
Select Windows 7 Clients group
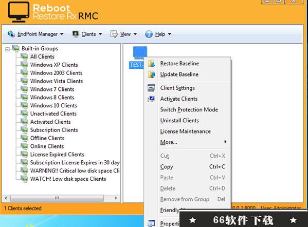tap(52, 89)
